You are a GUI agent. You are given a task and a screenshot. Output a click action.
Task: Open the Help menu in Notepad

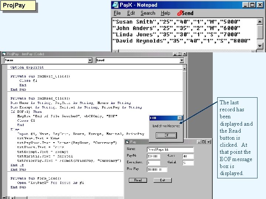(166, 13)
